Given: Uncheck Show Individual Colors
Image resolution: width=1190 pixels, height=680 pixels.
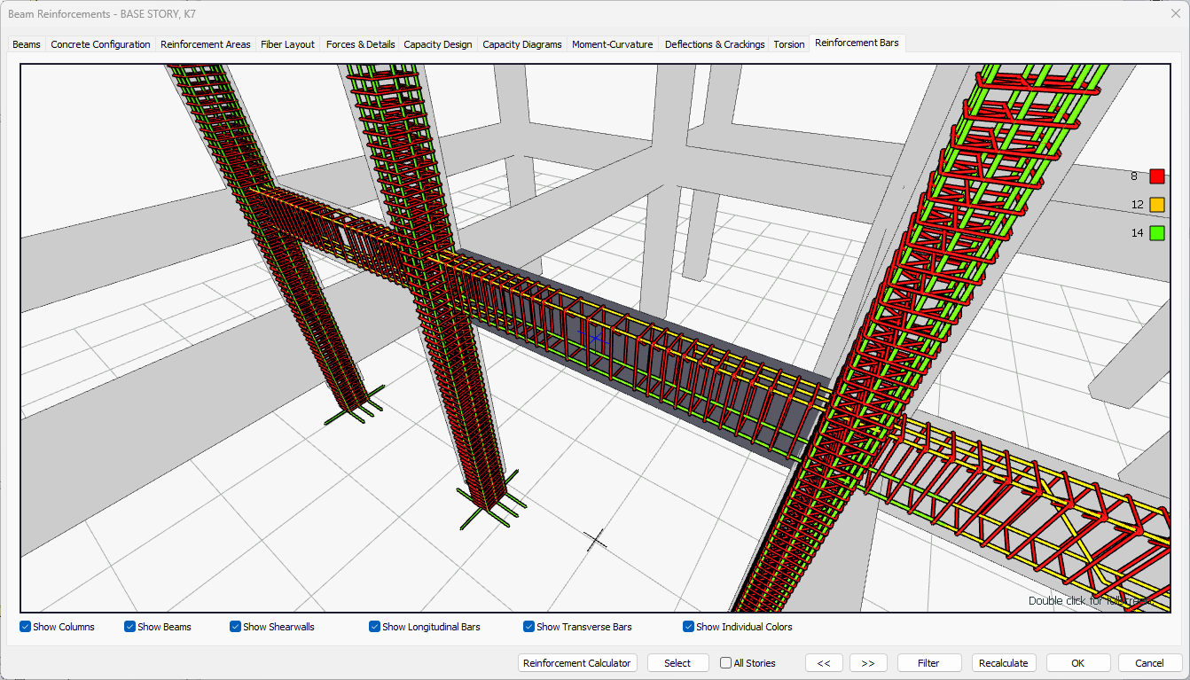Looking at the screenshot, I should pos(689,627).
